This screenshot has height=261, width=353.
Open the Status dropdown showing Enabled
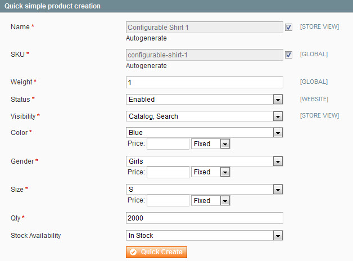click(x=204, y=100)
